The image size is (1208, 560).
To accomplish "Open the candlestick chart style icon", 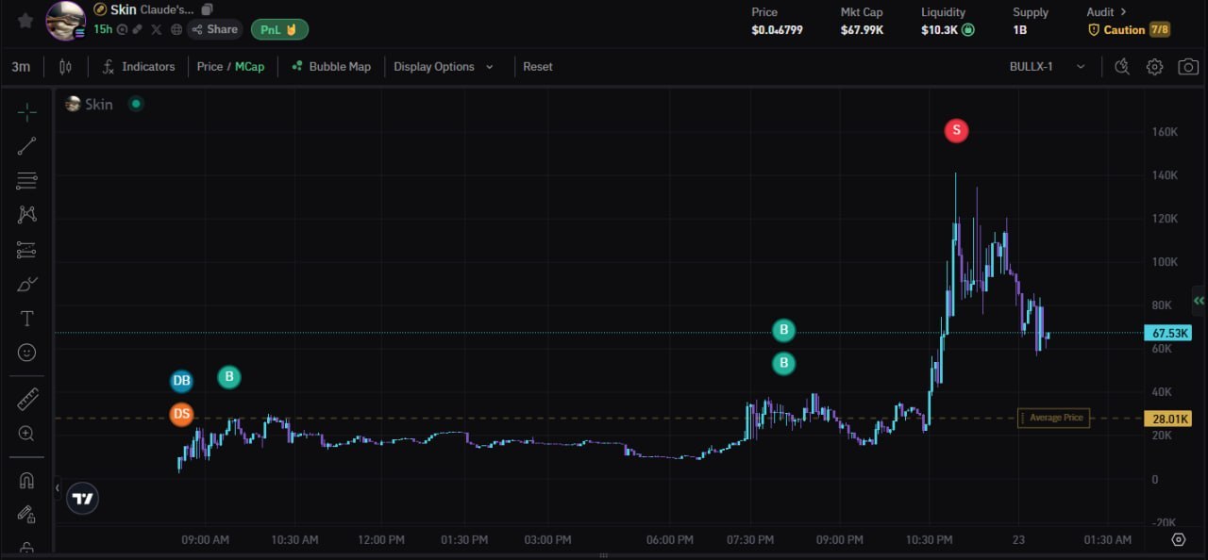I will click(65, 67).
